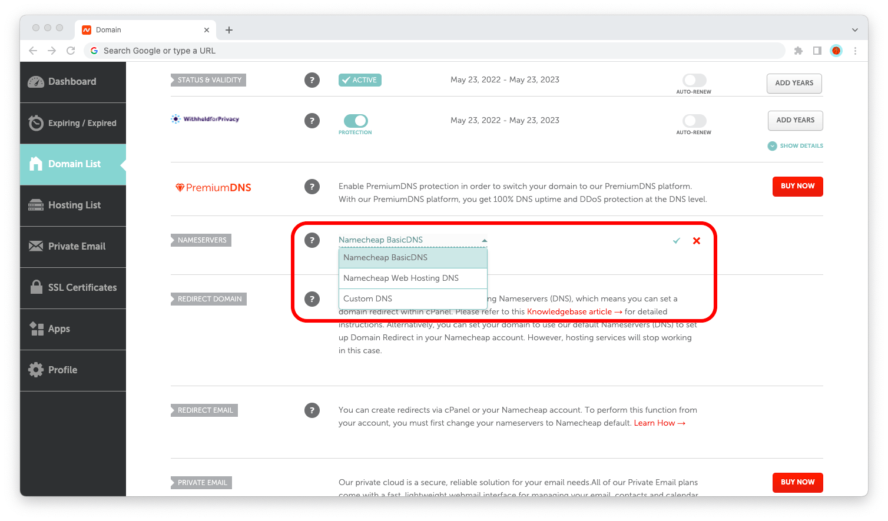
Task: Reload the page
Action: [x=71, y=51]
